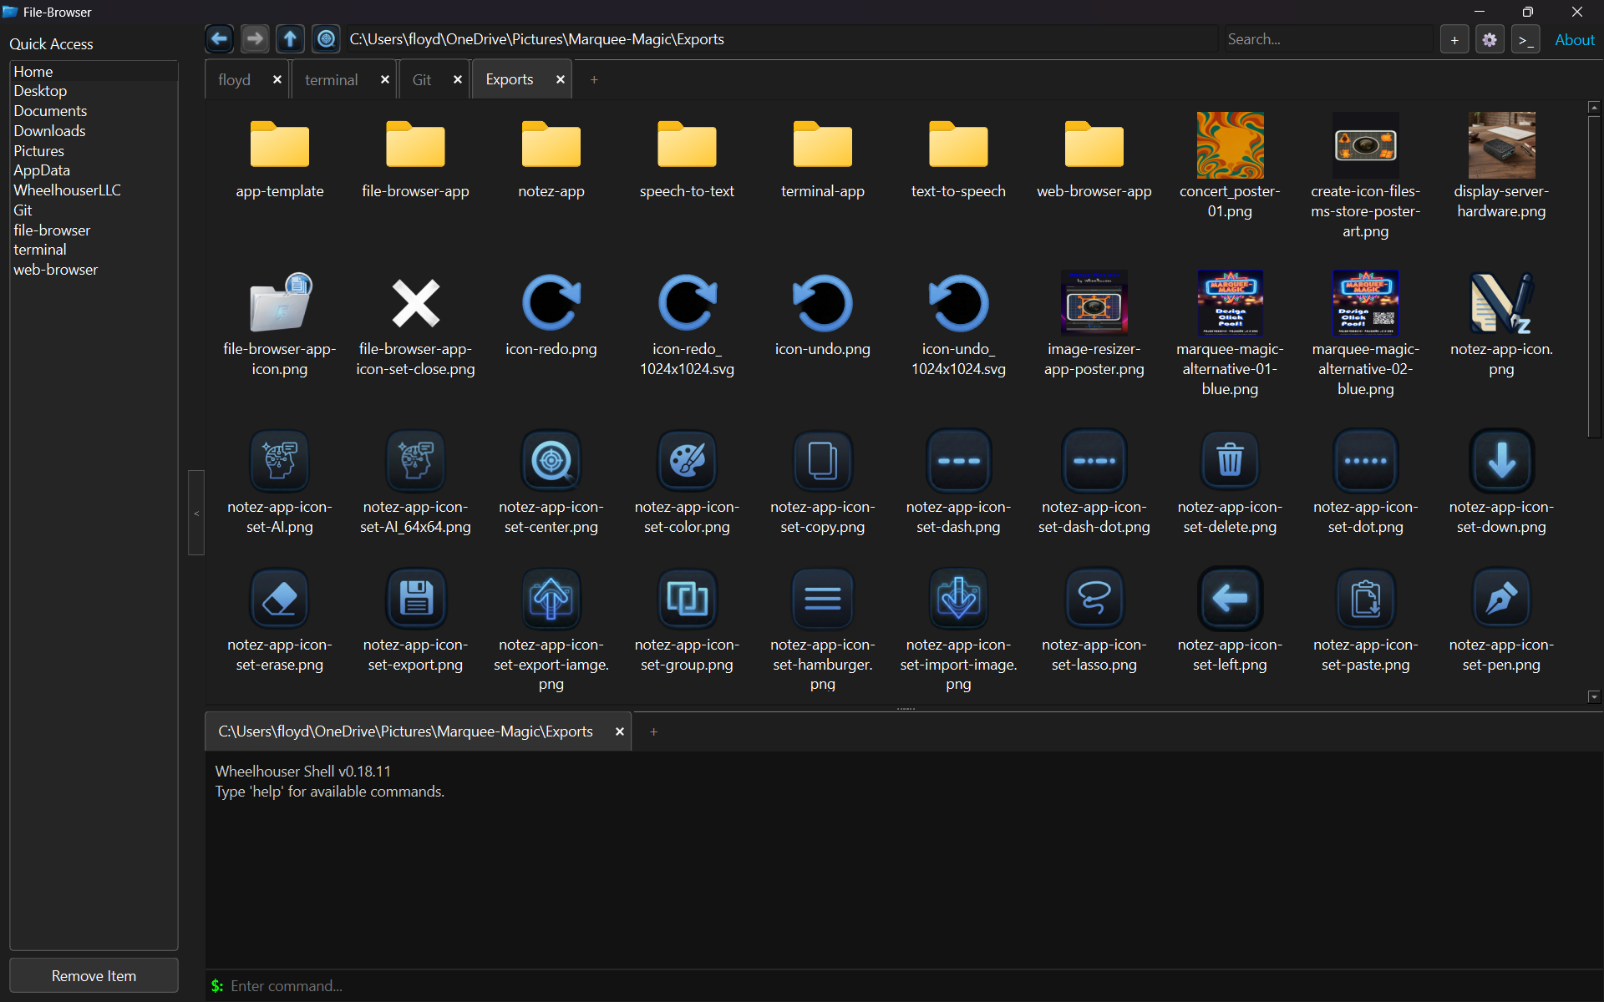
Task: Go back with the left arrow navigation button
Action: click(x=219, y=39)
